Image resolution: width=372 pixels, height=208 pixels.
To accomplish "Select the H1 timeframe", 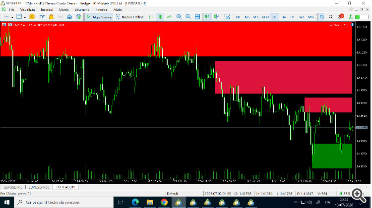I will 274,17.
